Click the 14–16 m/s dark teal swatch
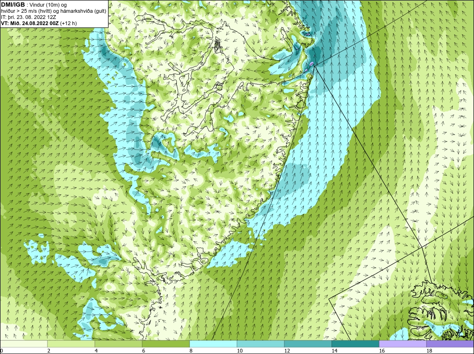This screenshot has height=354, width=474. click(x=355, y=344)
